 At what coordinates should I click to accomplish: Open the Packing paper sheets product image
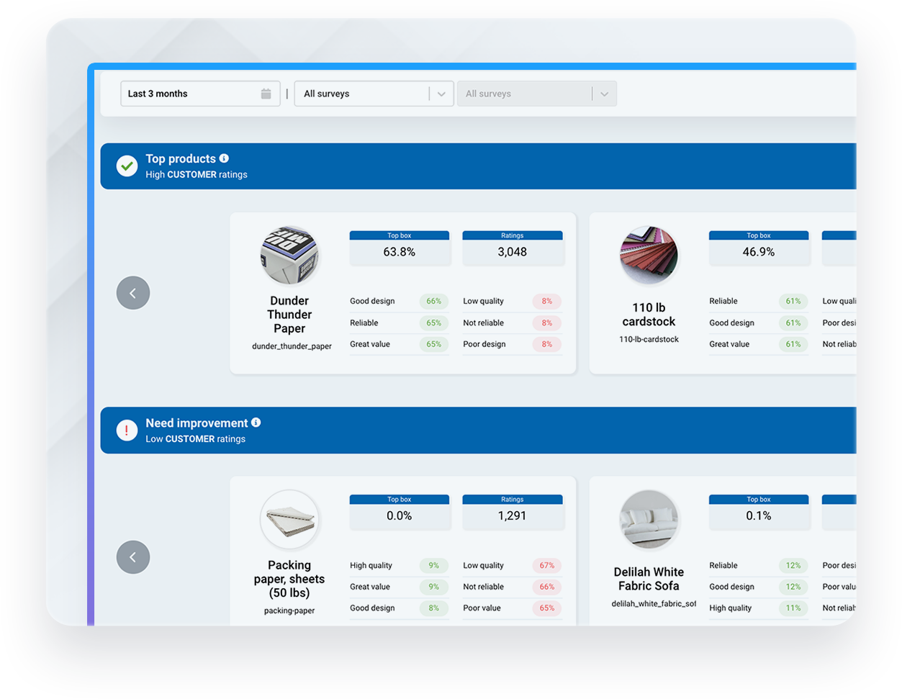click(x=289, y=520)
